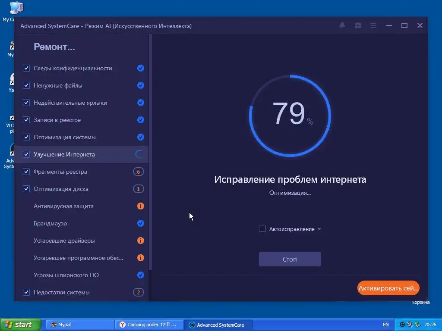Click orange info icon for Антивирусная защита
The width and height of the screenshot is (442, 331).
(x=141, y=206)
